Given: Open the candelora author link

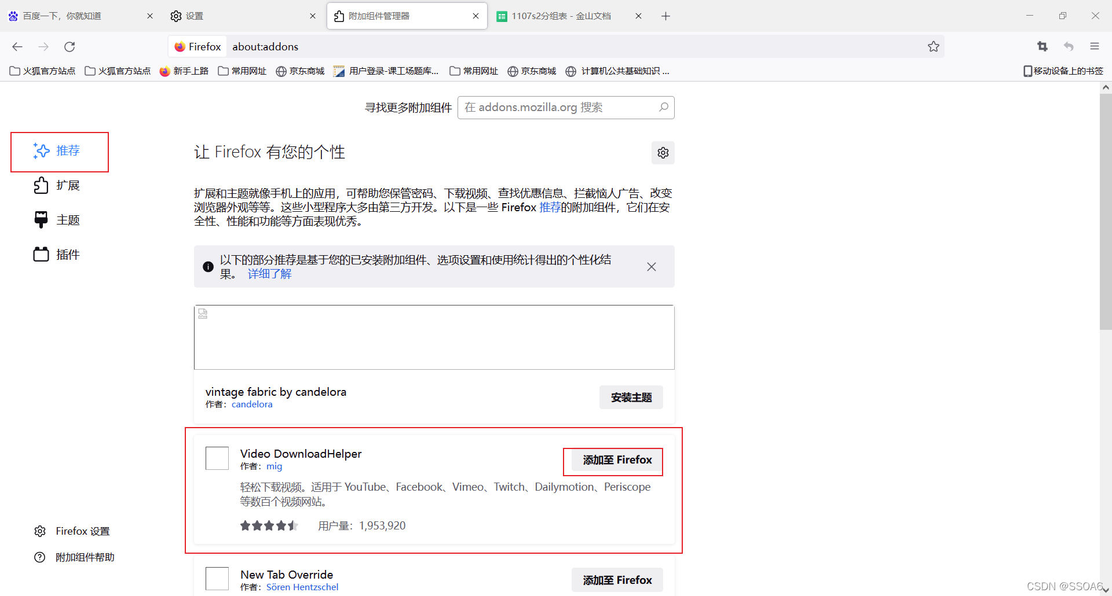Looking at the screenshot, I should tap(252, 404).
